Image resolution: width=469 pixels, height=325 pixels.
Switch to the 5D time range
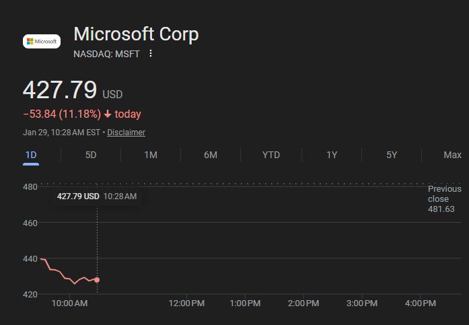pos(91,155)
